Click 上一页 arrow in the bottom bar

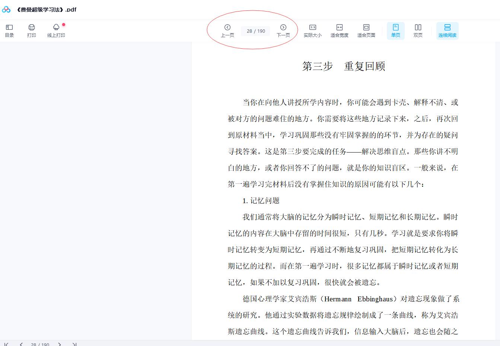pos(21,345)
